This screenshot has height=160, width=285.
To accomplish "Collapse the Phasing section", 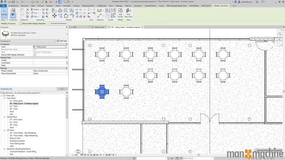I will click(x=66, y=68).
